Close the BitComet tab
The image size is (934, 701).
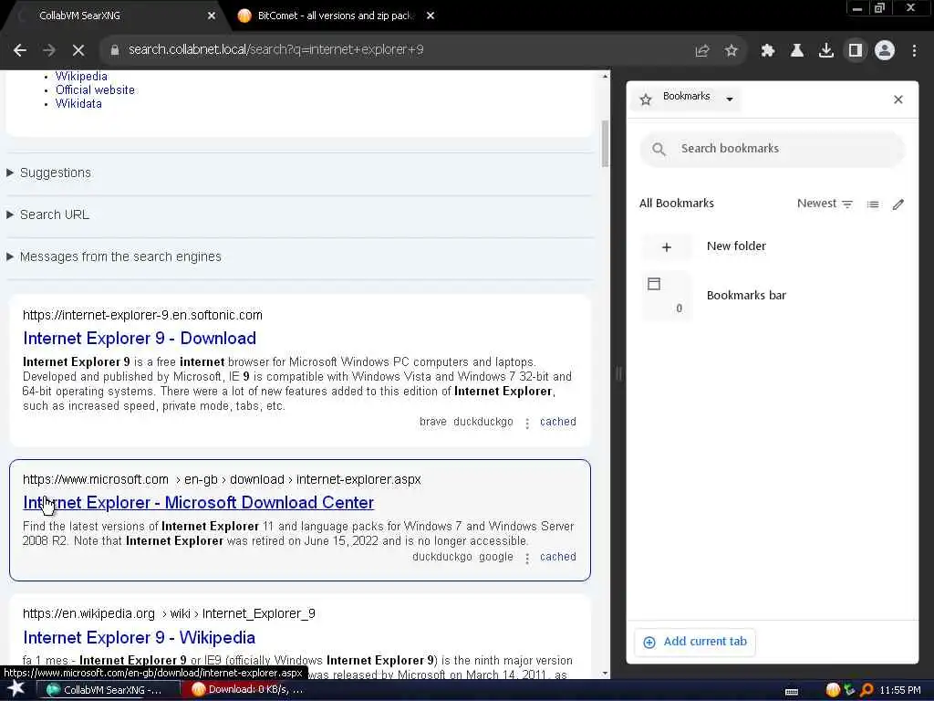(x=431, y=16)
